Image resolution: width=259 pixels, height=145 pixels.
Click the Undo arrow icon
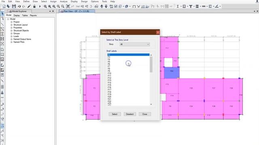19,6
